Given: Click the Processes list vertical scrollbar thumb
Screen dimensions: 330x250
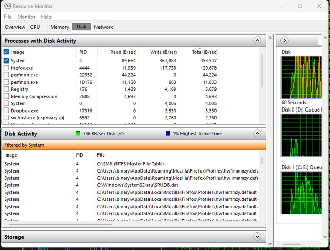Looking at the screenshot, I should click(262, 71).
